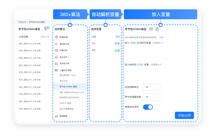The width and height of the screenshot is (214, 139).
Task: Switch to the 选择 tab
Action: (x=94, y=37)
